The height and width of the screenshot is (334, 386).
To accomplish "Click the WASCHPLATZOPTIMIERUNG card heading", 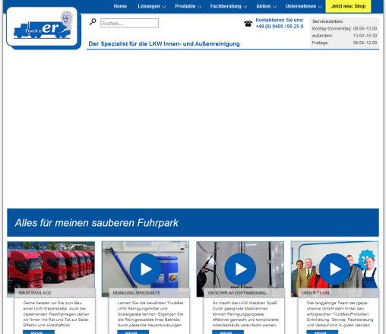I will [x=237, y=293].
